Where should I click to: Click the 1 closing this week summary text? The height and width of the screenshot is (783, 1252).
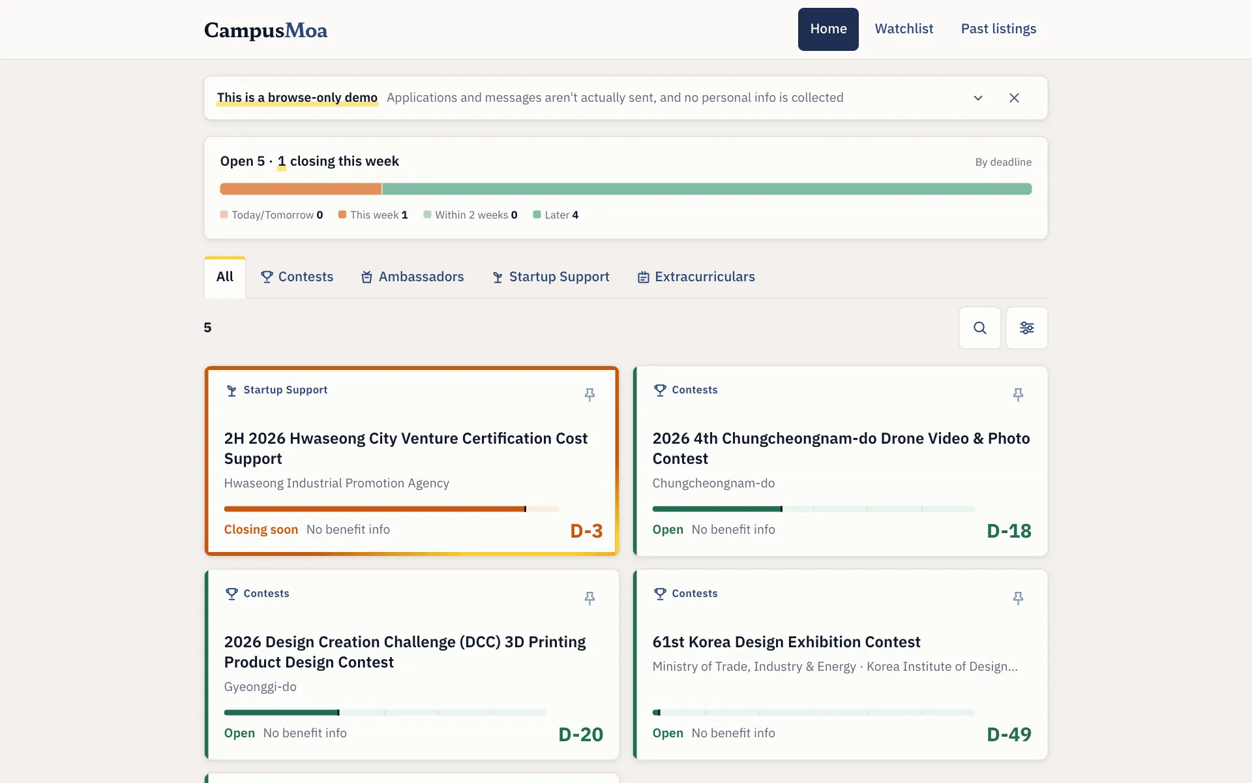pyautogui.click(x=338, y=161)
